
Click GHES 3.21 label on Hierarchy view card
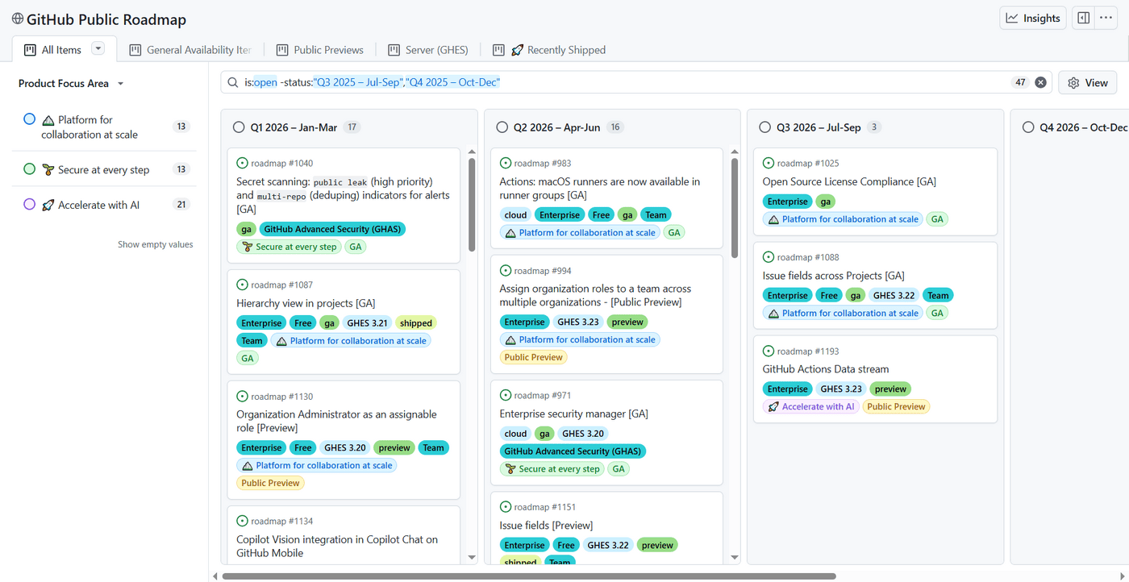[367, 323]
